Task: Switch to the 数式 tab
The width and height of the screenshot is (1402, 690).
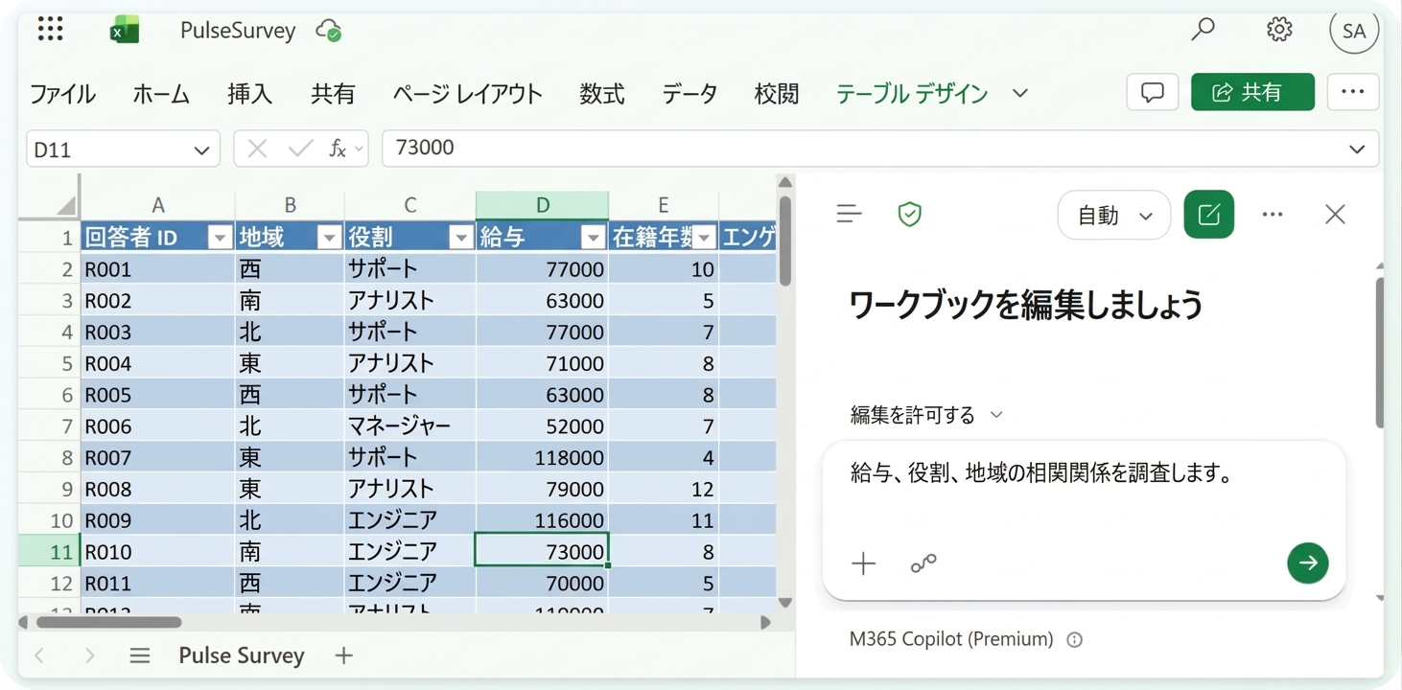Action: click(x=602, y=94)
